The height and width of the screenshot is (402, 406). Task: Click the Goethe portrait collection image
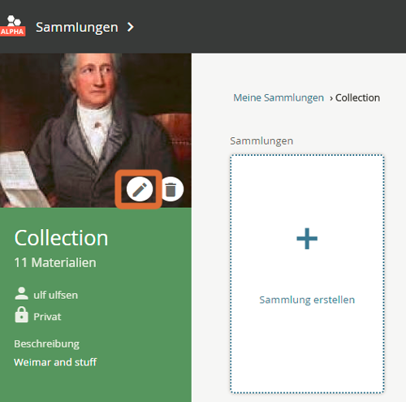[96, 131]
